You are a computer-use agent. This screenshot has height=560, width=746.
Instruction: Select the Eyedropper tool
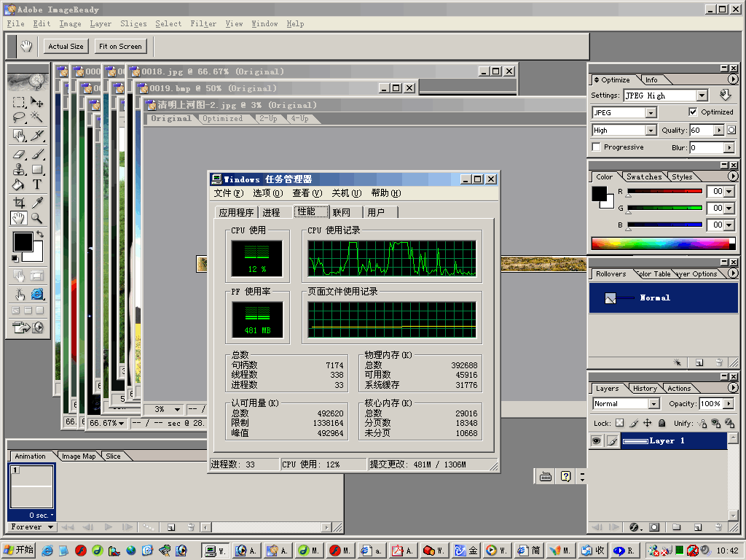(37, 203)
